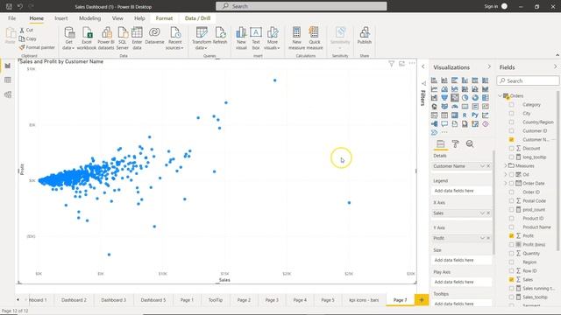This screenshot has height=315, width=561.
Task: Check the Category field
Action: pos(511,105)
